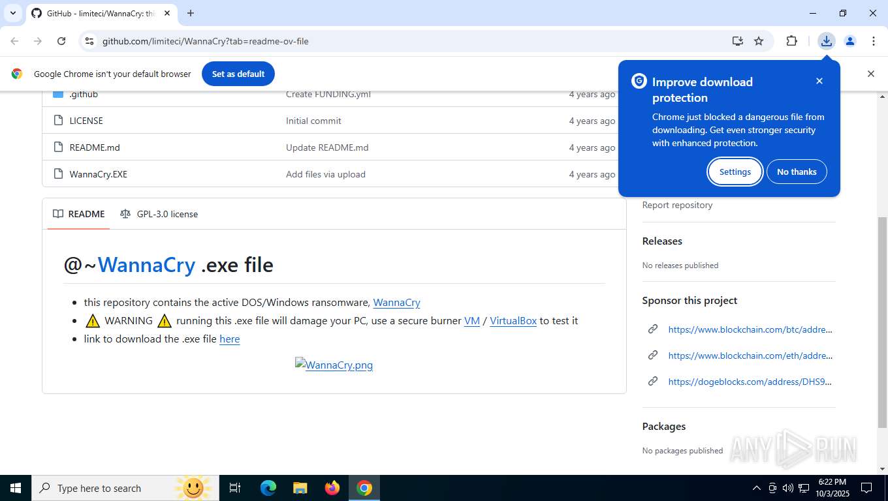Open the .github folder
Viewport: 888px width, 501px height.
tap(84, 94)
